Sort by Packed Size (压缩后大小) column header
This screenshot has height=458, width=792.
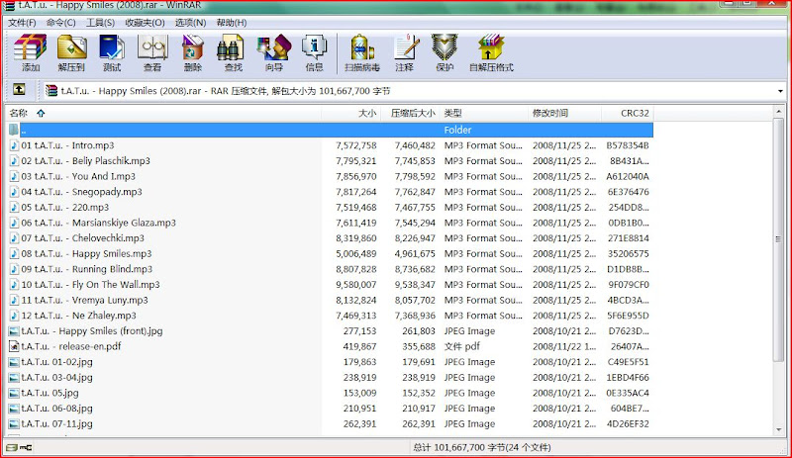[x=410, y=113]
